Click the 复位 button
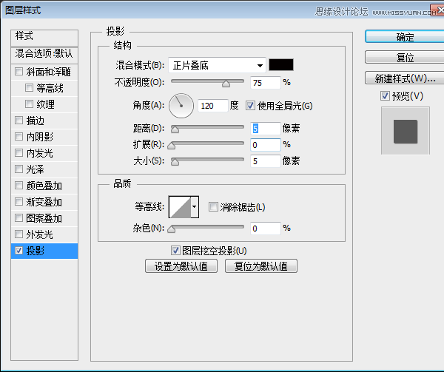The height and width of the screenshot is (372, 444). (x=405, y=58)
